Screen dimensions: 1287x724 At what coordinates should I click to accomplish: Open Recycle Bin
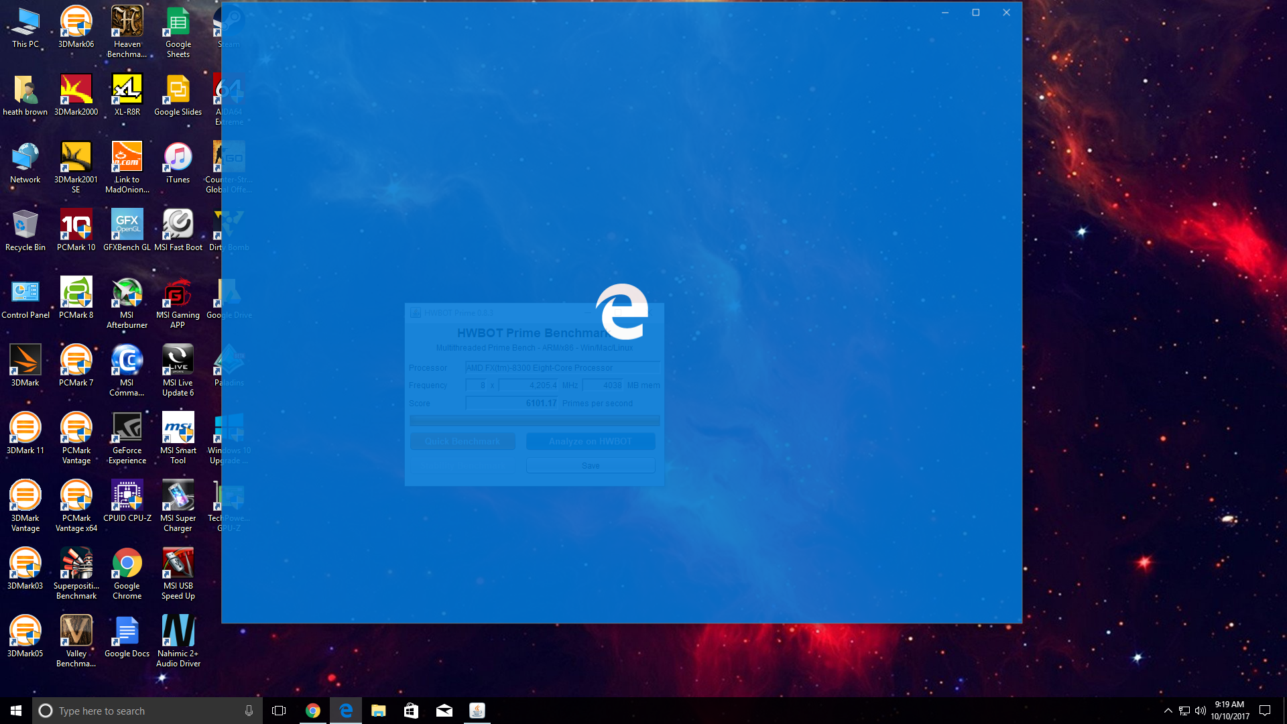pyautogui.click(x=25, y=231)
